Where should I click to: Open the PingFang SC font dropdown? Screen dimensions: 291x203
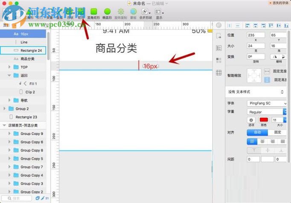pyautogui.click(x=267, y=103)
